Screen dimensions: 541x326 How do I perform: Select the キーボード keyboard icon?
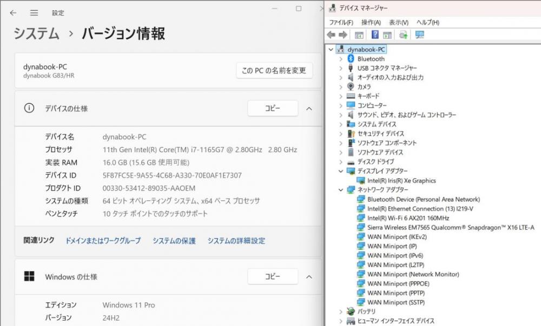point(351,96)
